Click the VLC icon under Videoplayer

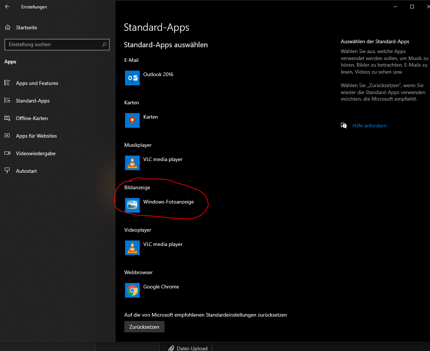click(132, 248)
